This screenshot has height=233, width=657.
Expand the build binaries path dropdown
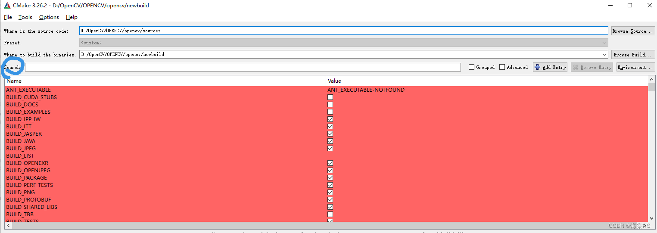click(604, 54)
